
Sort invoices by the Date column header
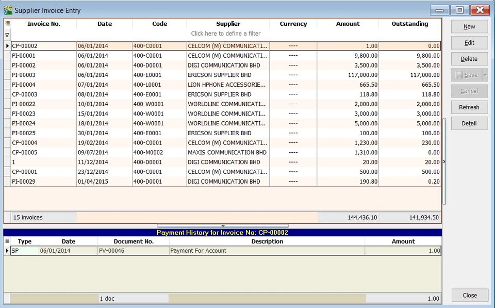point(104,23)
